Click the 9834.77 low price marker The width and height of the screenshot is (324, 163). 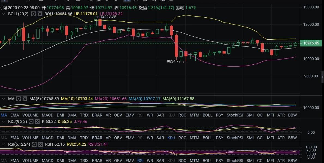click(x=174, y=62)
